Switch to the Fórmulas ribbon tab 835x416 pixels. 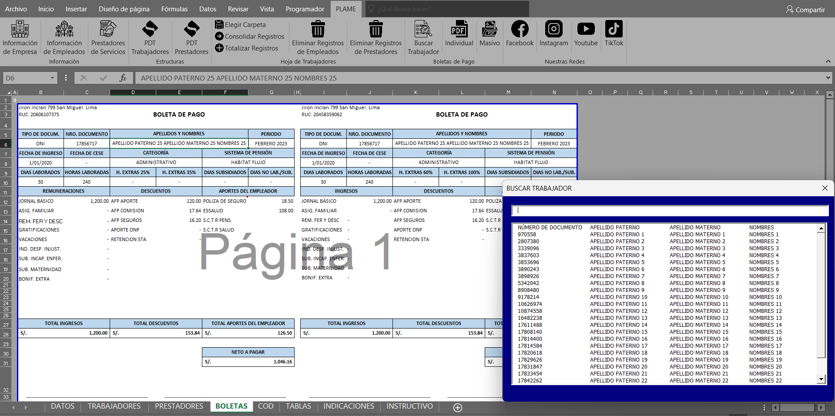tap(174, 9)
